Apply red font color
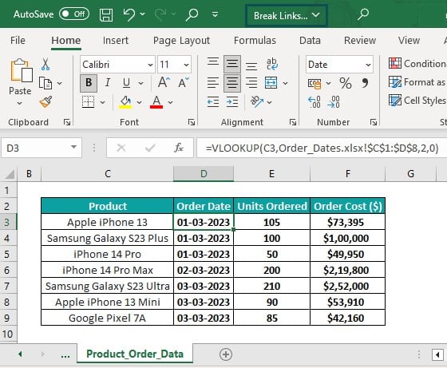This screenshot has height=368, width=447. (156, 102)
